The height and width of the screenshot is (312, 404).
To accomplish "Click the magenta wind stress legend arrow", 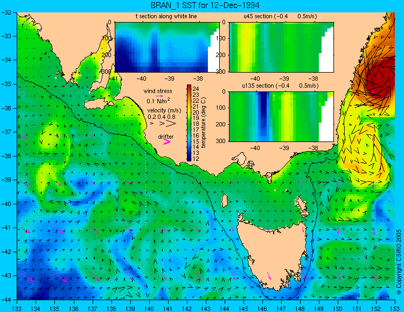I will pos(159,96).
